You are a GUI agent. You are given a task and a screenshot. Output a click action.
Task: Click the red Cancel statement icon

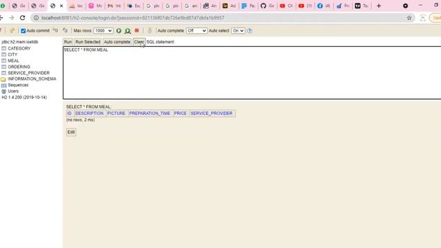coord(136,30)
